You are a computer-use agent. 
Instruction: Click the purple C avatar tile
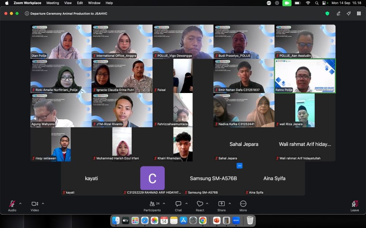(x=152, y=178)
